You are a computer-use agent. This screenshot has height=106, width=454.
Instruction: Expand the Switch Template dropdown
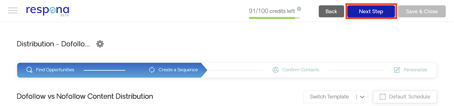coord(336,97)
